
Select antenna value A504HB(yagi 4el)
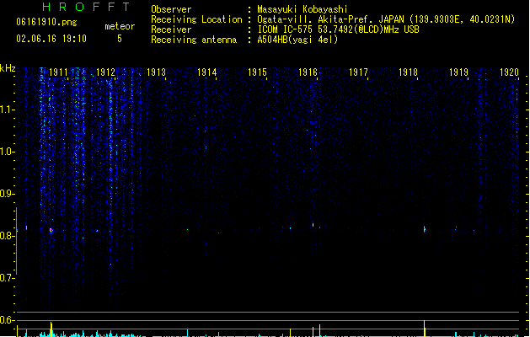click(x=297, y=40)
